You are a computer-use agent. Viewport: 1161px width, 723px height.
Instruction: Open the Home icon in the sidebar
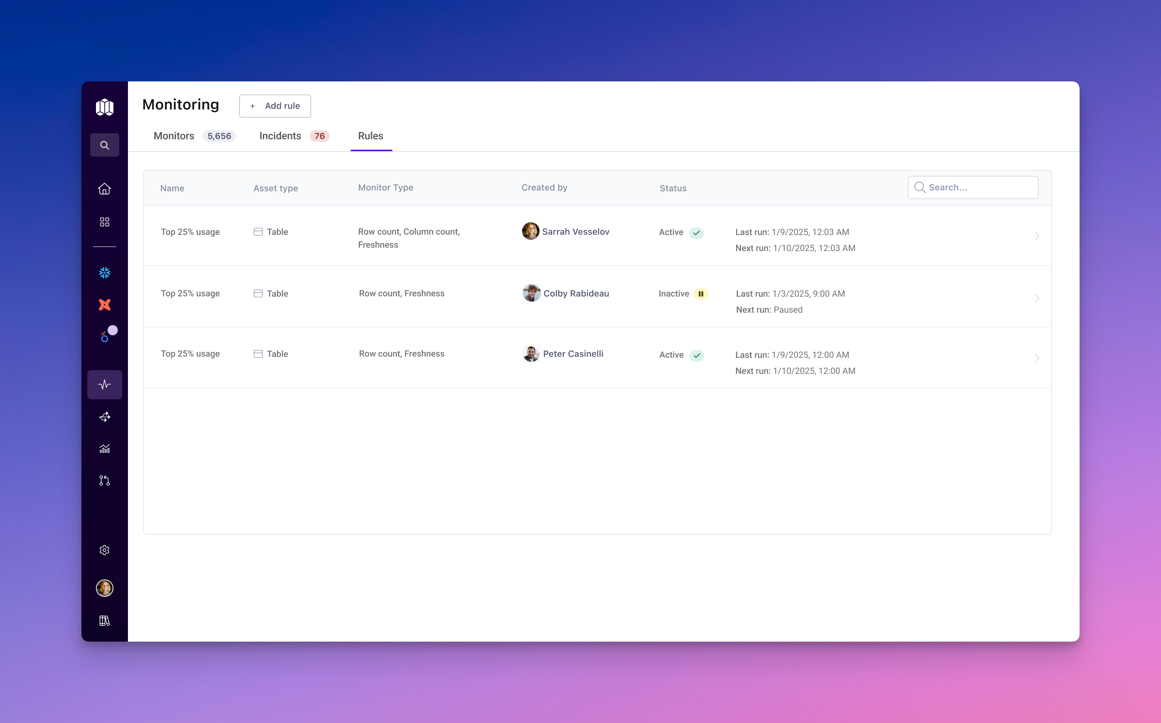pyautogui.click(x=104, y=189)
